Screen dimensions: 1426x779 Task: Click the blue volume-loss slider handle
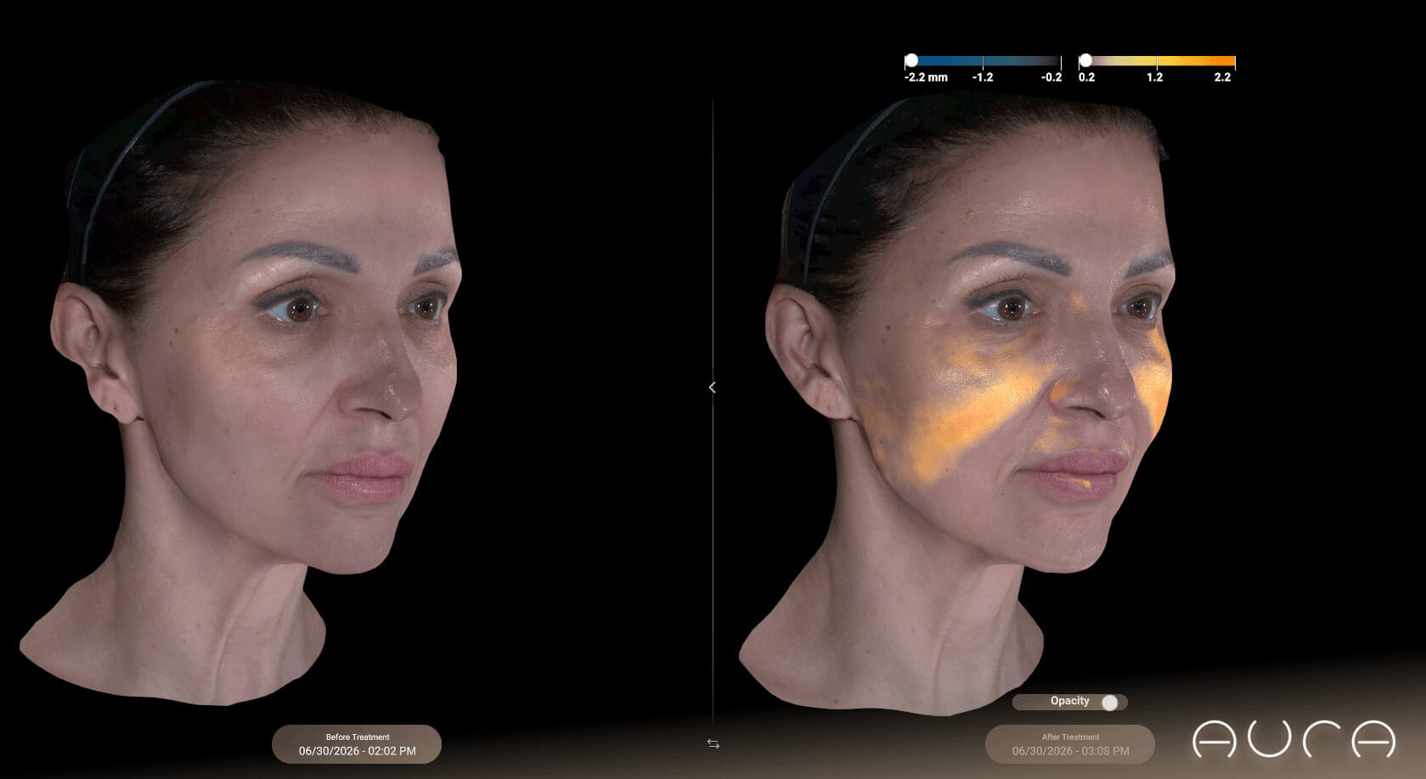pos(911,60)
